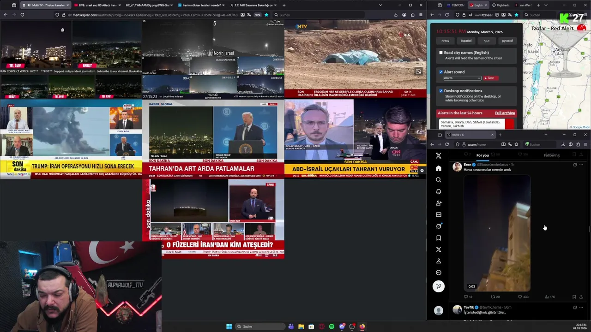Viewport: 591px width, 332px height.
Task: Open X Home in the sidebar
Action: 439,168
